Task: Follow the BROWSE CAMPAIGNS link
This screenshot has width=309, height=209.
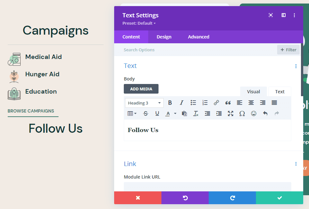Action: [x=31, y=111]
